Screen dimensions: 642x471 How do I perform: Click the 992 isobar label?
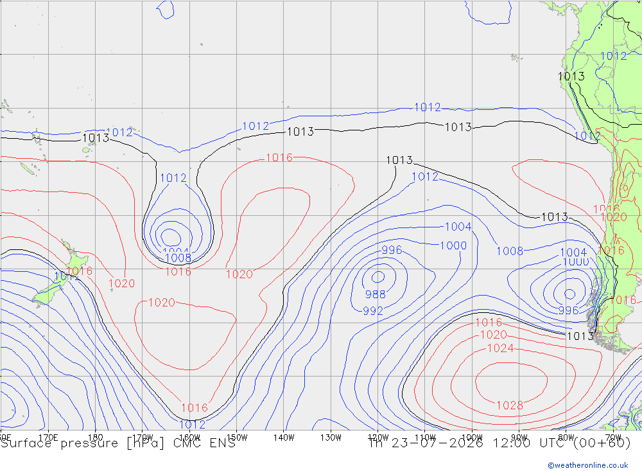pyautogui.click(x=373, y=311)
